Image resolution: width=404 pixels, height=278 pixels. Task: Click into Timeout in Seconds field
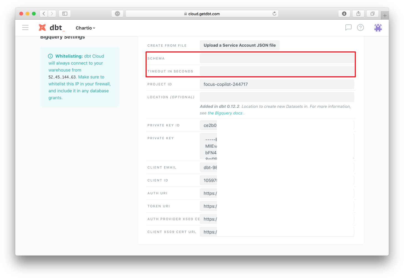(277, 71)
